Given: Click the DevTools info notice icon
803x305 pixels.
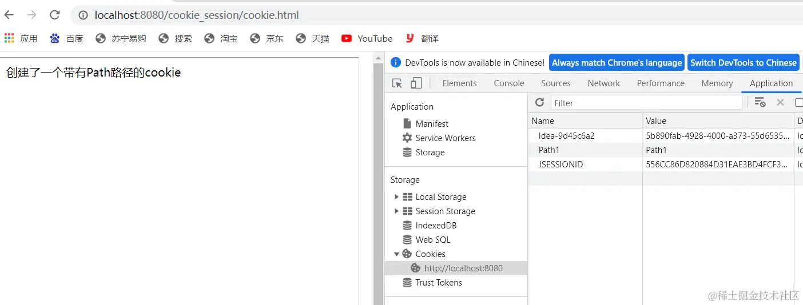Looking at the screenshot, I should [x=395, y=62].
